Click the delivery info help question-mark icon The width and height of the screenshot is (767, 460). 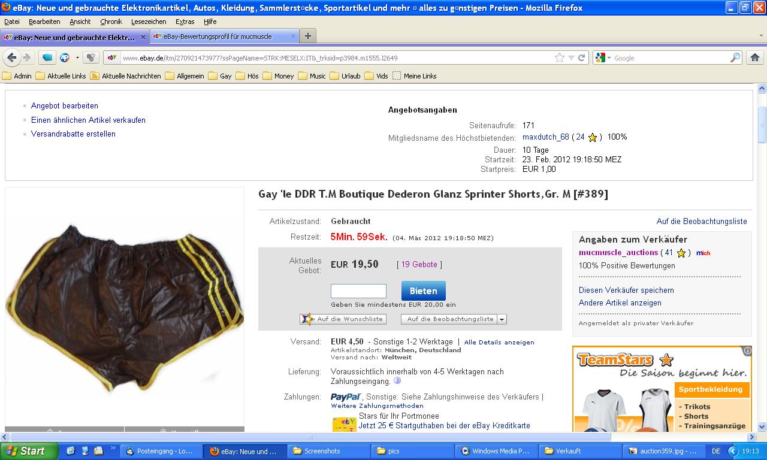(x=397, y=381)
